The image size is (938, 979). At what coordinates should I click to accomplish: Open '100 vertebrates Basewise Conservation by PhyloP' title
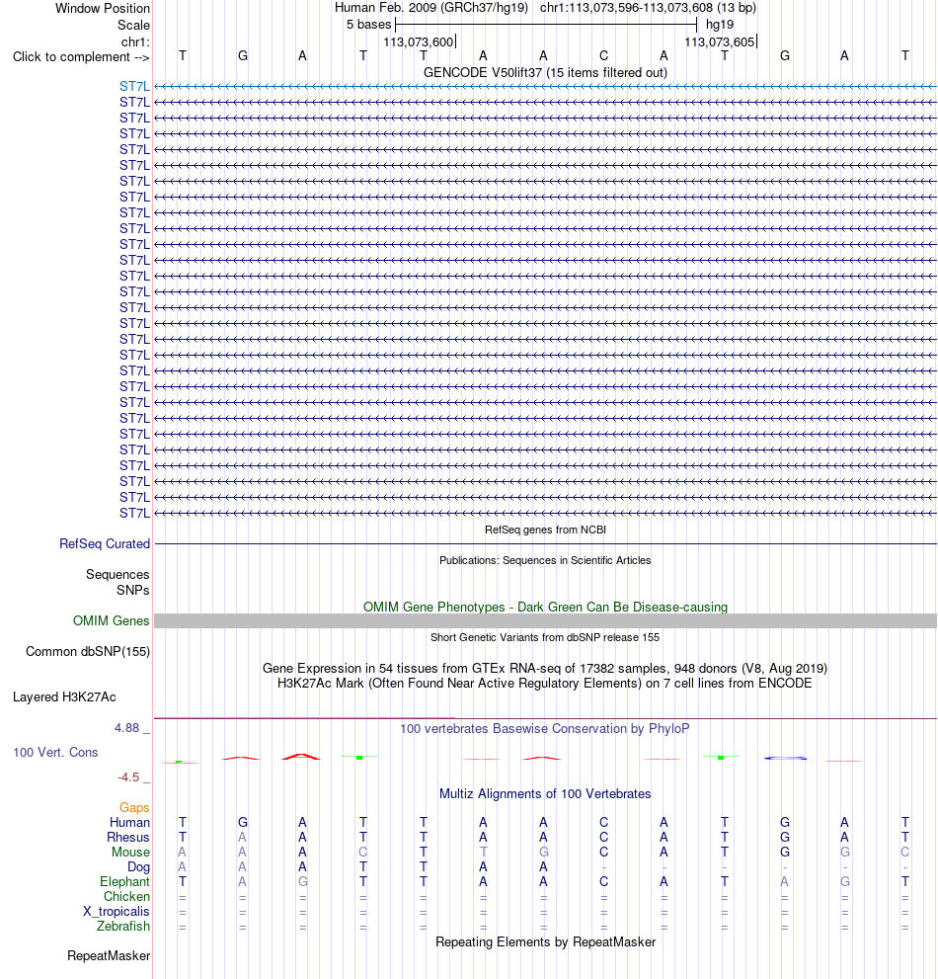coord(545,729)
